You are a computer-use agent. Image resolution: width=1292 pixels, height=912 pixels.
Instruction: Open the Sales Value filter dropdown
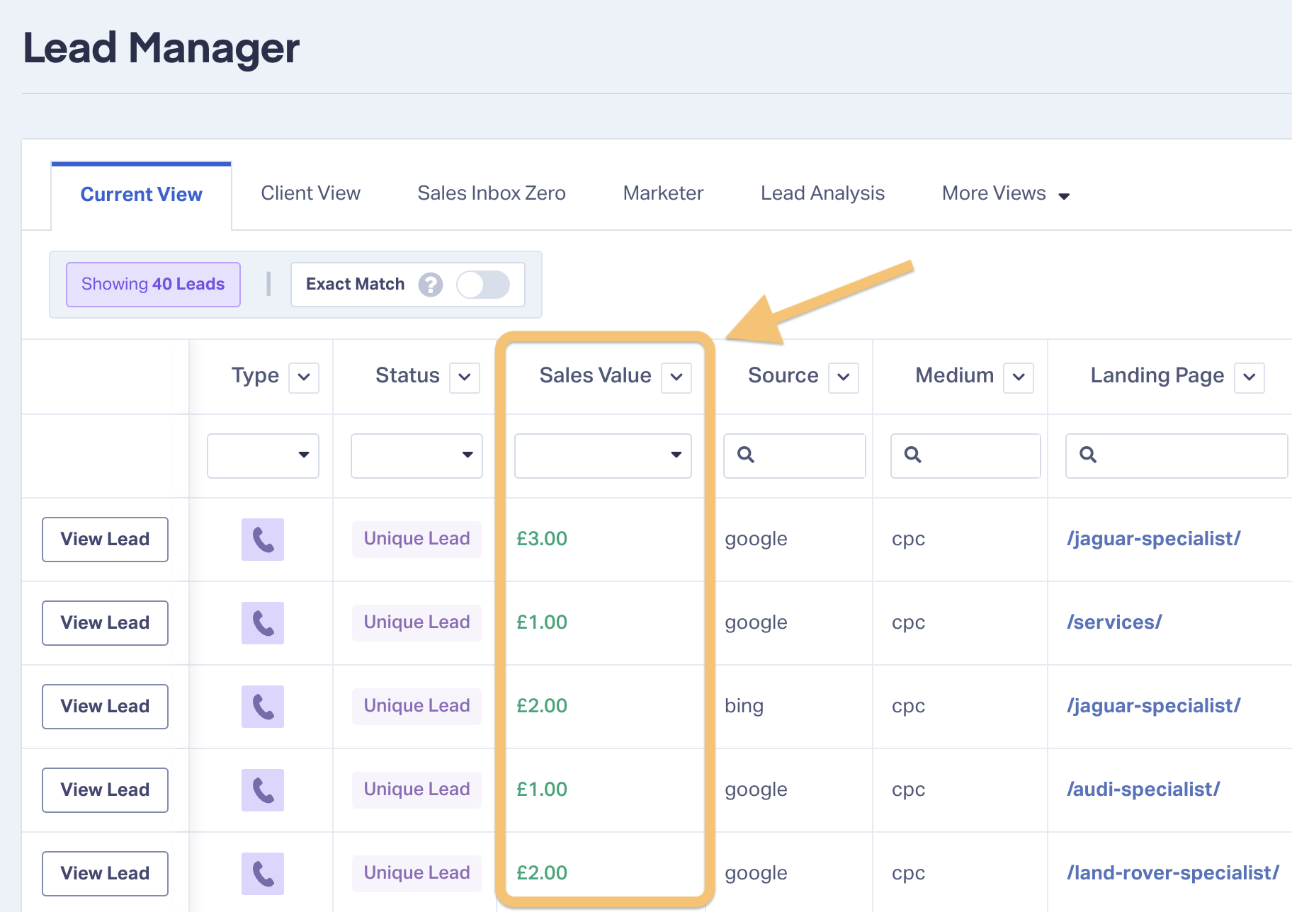602,455
